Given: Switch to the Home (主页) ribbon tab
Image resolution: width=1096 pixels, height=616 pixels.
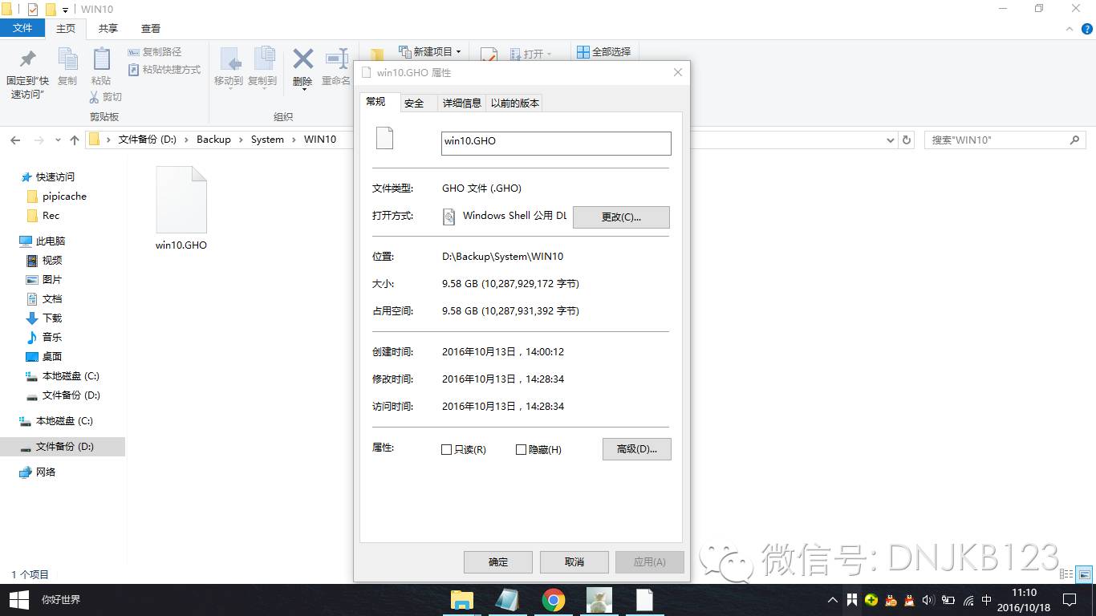Looking at the screenshot, I should coord(66,28).
